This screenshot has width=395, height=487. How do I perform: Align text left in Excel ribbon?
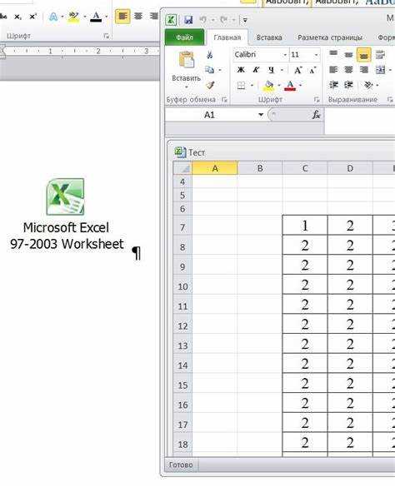pyautogui.click(x=333, y=70)
